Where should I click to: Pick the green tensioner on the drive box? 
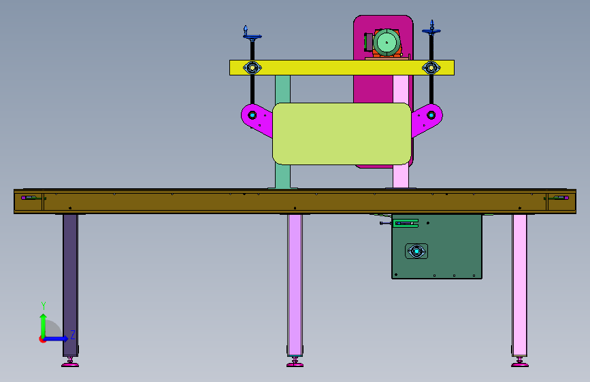tap(406, 224)
